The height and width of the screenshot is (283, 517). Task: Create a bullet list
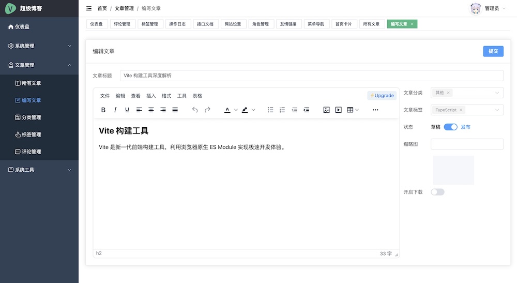click(x=270, y=110)
